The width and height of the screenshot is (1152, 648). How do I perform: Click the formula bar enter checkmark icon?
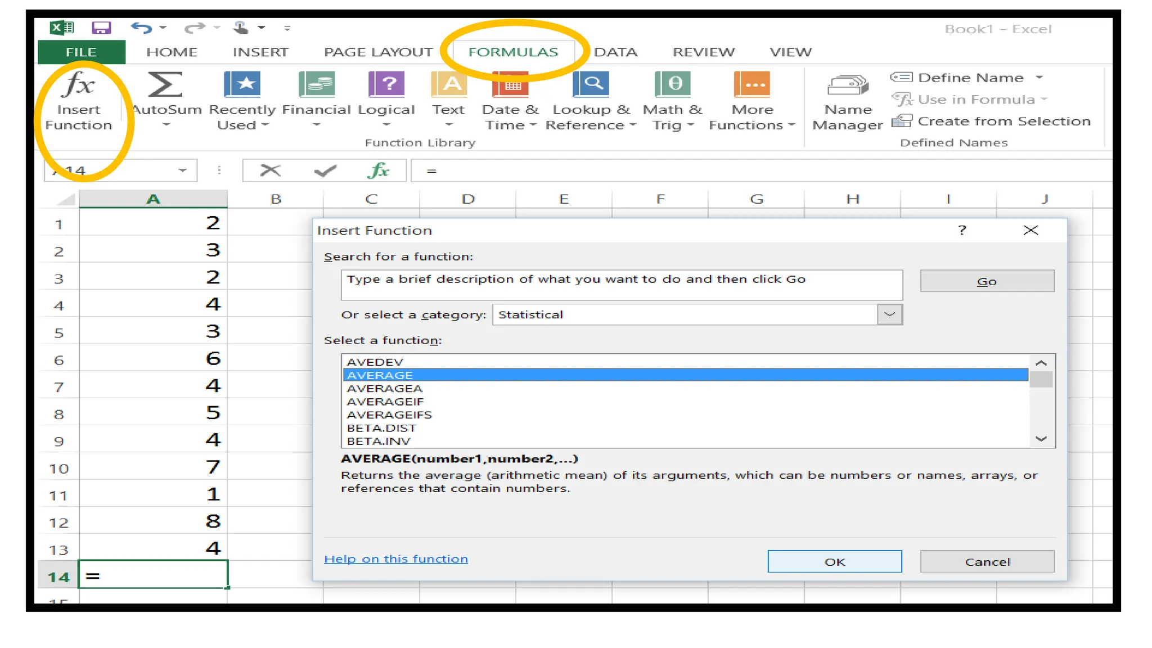coord(325,170)
